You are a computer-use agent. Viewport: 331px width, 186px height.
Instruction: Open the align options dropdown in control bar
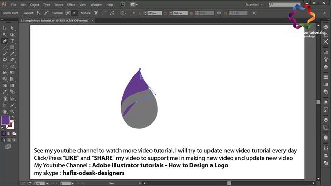point(123,13)
